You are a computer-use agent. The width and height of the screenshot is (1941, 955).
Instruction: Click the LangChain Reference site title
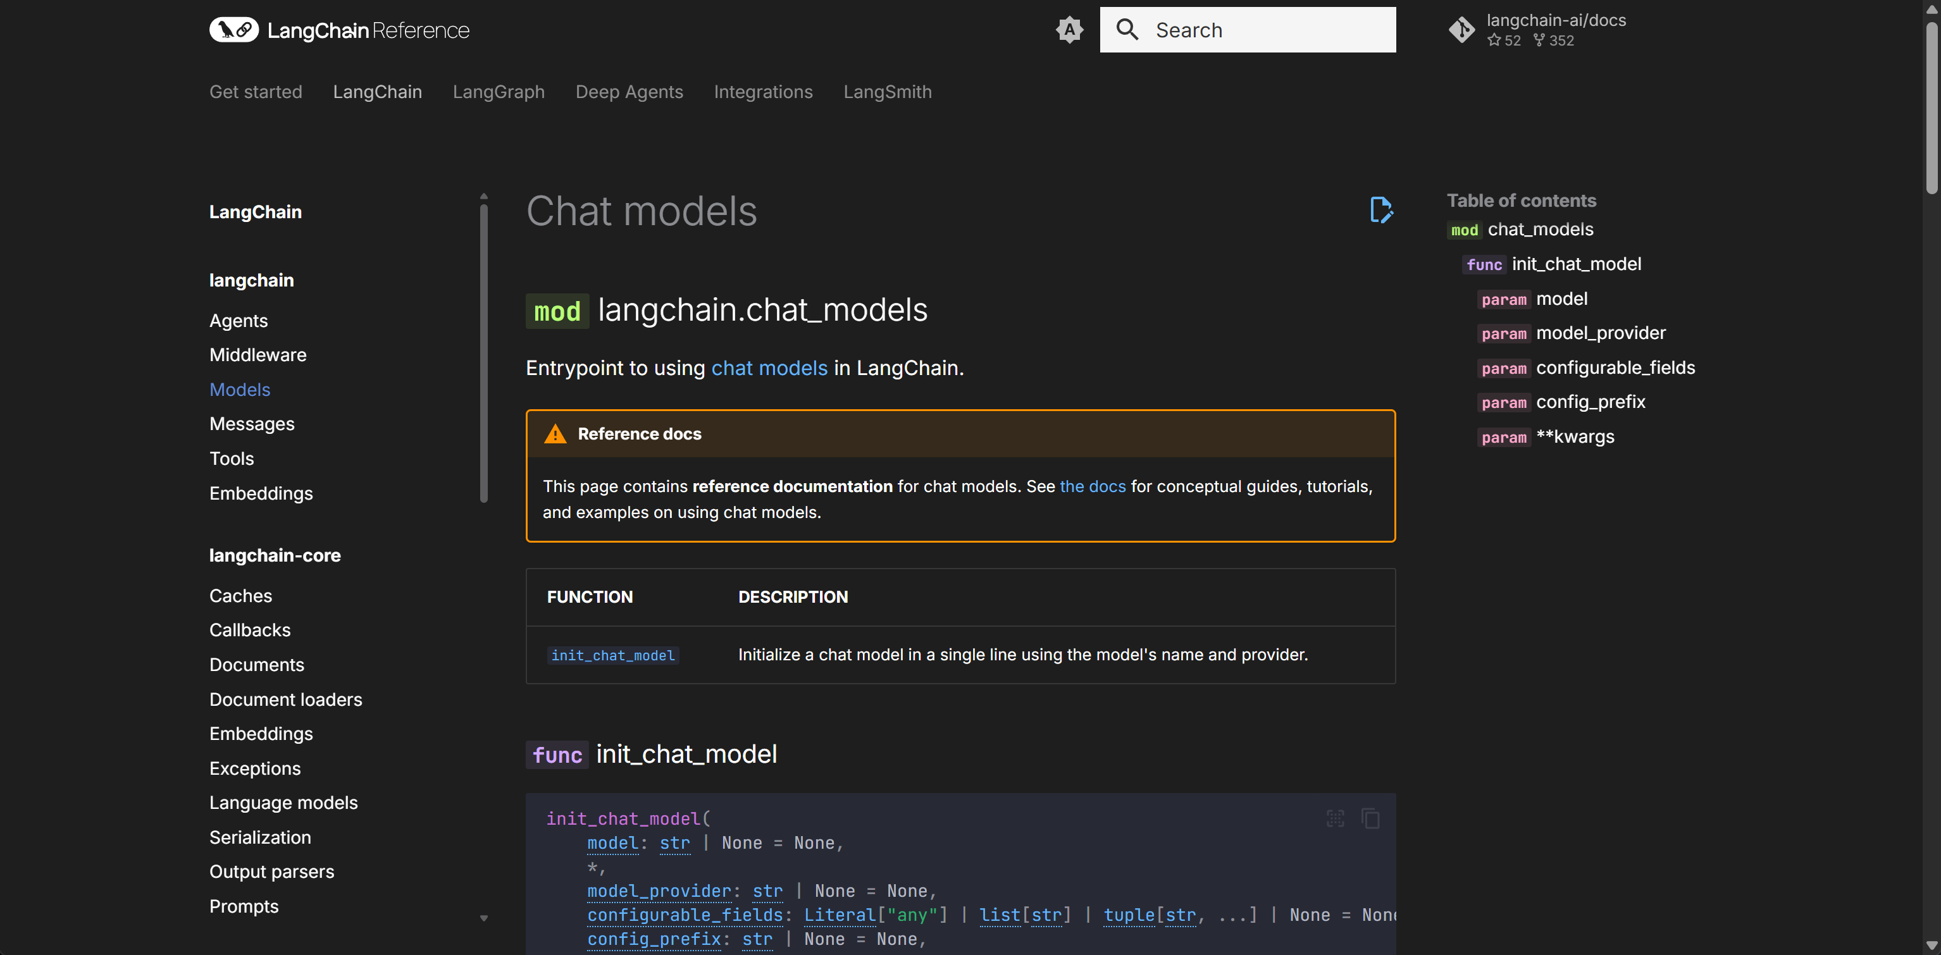[x=368, y=30]
